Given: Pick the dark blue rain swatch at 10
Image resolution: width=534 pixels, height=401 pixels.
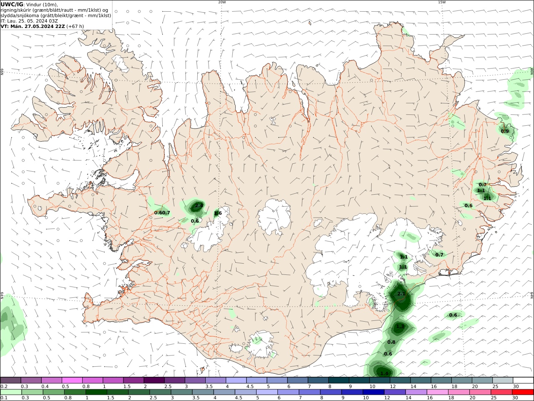Looking at the screenshot, I should (x=373, y=392).
